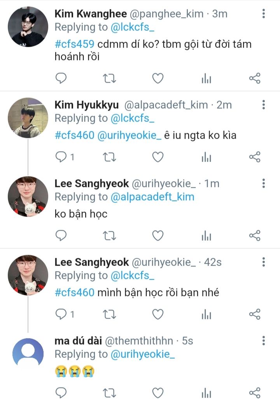280x403 pixels.
Task: Retweet Kim Kwanghee's #cfs459 tweet
Action: tap(109, 79)
